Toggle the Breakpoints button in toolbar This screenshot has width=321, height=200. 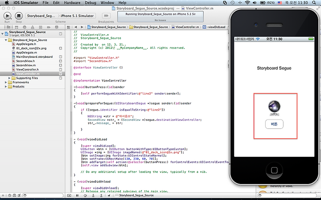point(106,16)
